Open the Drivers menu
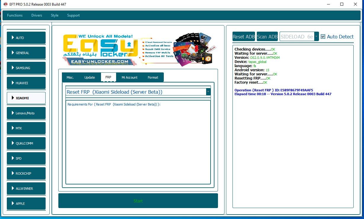 [37, 15]
